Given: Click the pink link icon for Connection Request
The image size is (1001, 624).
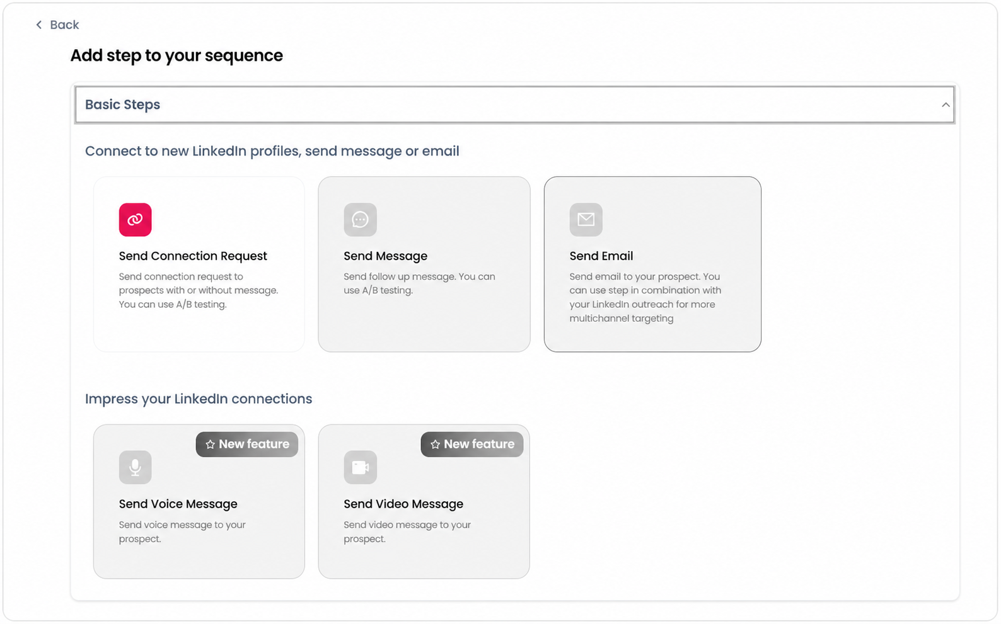Looking at the screenshot, I should 135,220.
